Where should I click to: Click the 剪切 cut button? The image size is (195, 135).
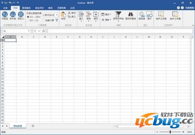(x=72, y=13)
